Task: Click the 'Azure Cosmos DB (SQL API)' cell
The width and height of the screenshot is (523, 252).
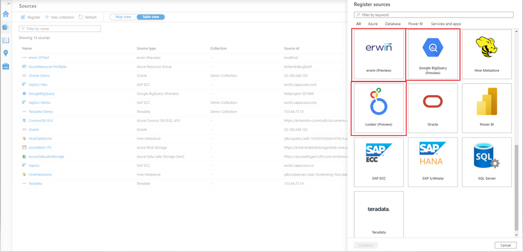Action: click(158, 121)
